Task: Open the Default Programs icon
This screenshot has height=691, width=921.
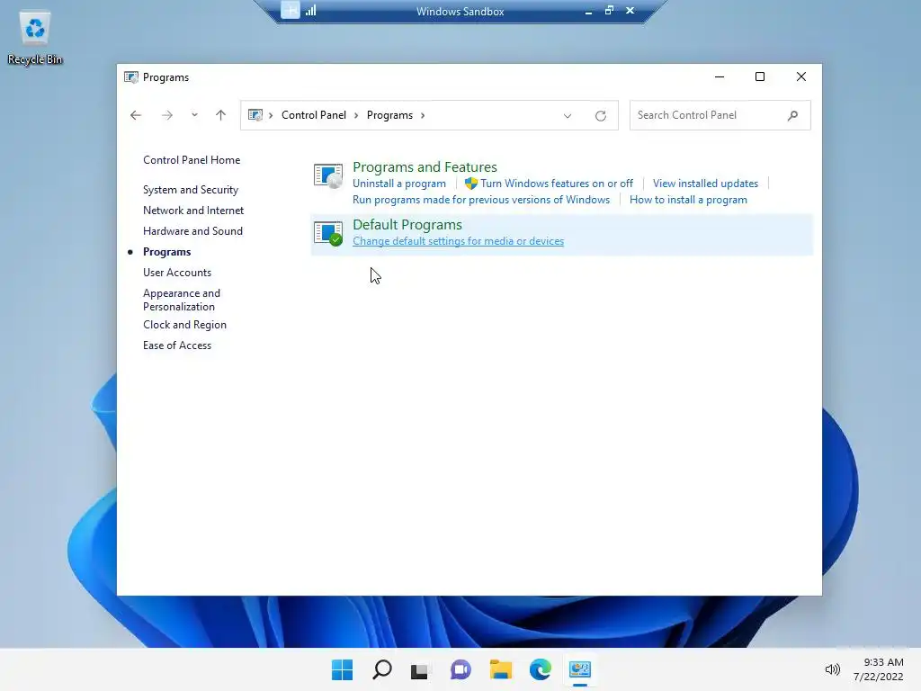Action: click(328, 233)
